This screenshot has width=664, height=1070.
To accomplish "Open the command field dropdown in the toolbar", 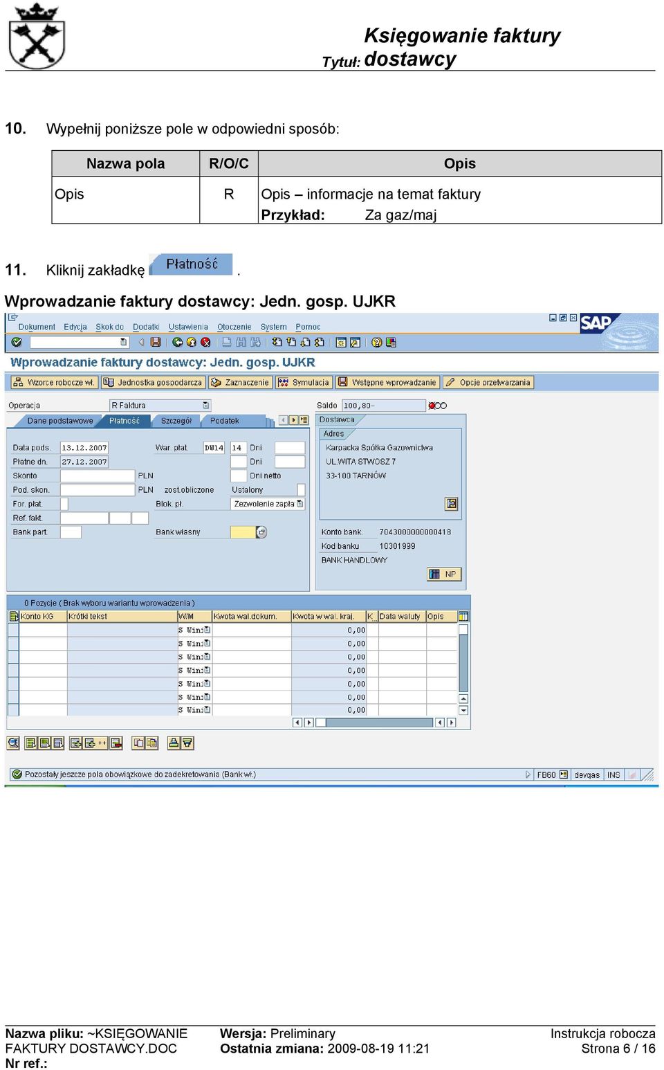I will [x=124, y=342].
